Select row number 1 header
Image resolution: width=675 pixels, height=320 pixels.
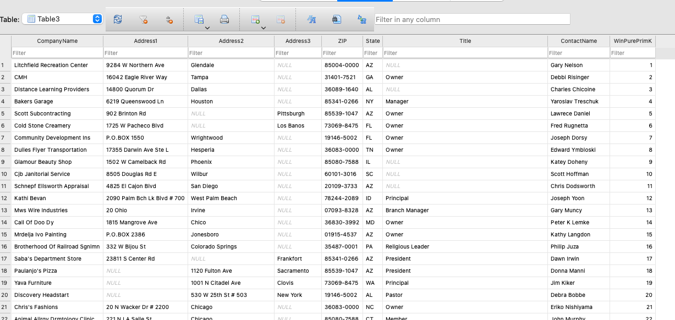(x=6, y=65)
